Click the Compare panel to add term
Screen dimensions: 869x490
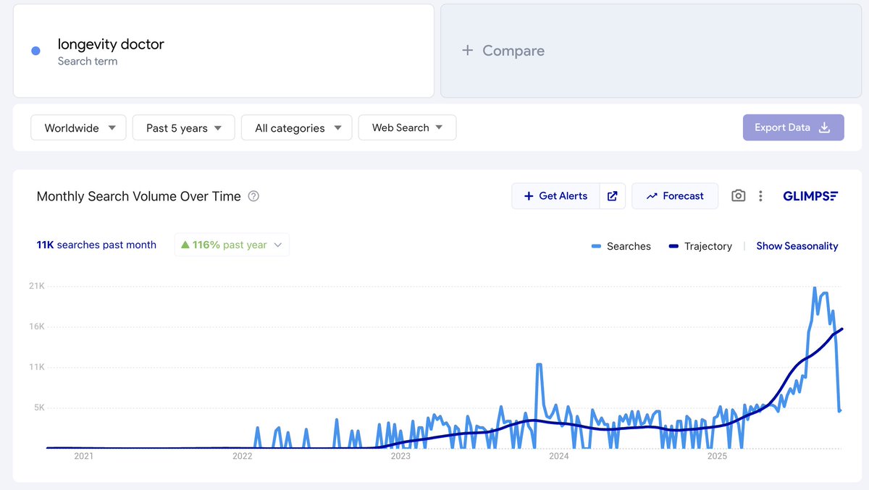651,51
